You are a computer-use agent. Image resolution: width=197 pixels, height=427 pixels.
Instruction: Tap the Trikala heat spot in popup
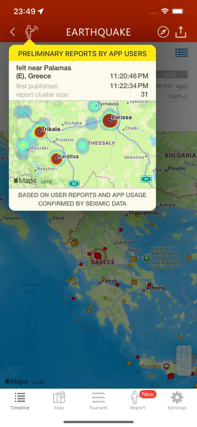coord(40,132)
